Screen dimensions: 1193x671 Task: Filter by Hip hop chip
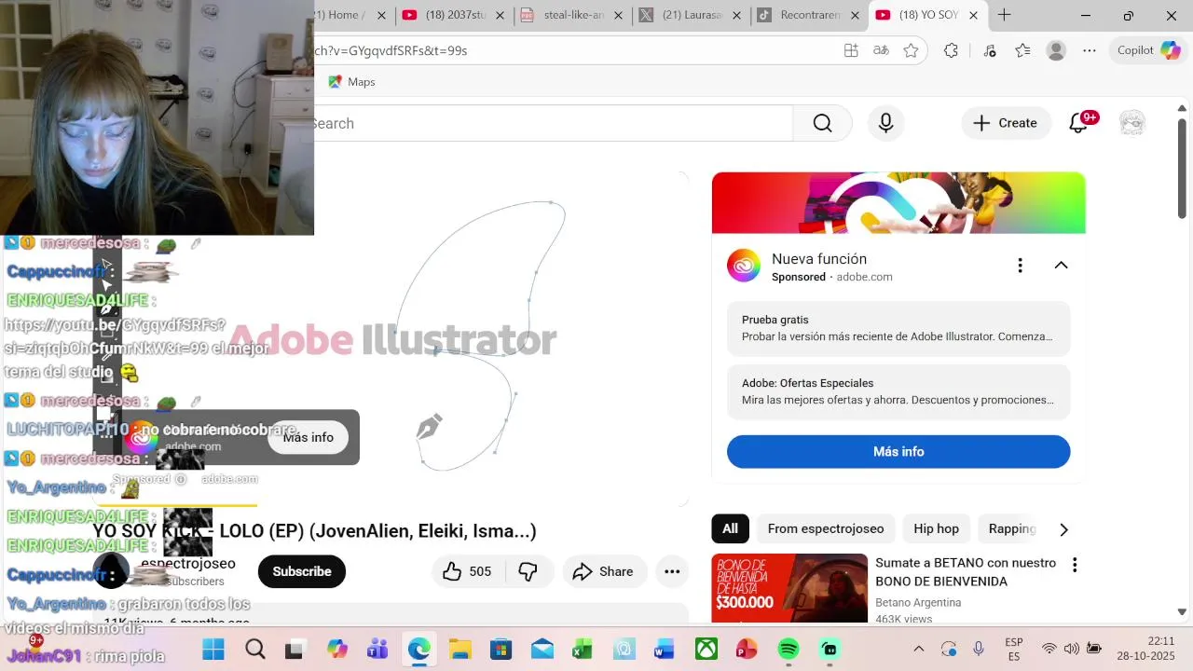coord(936,529)
